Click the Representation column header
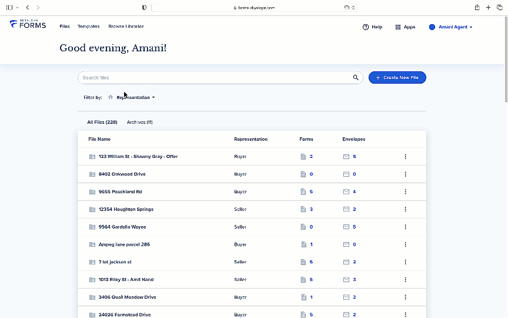This screenshot has width=508, height=318. pyautogui.click(x=250, y=139)
